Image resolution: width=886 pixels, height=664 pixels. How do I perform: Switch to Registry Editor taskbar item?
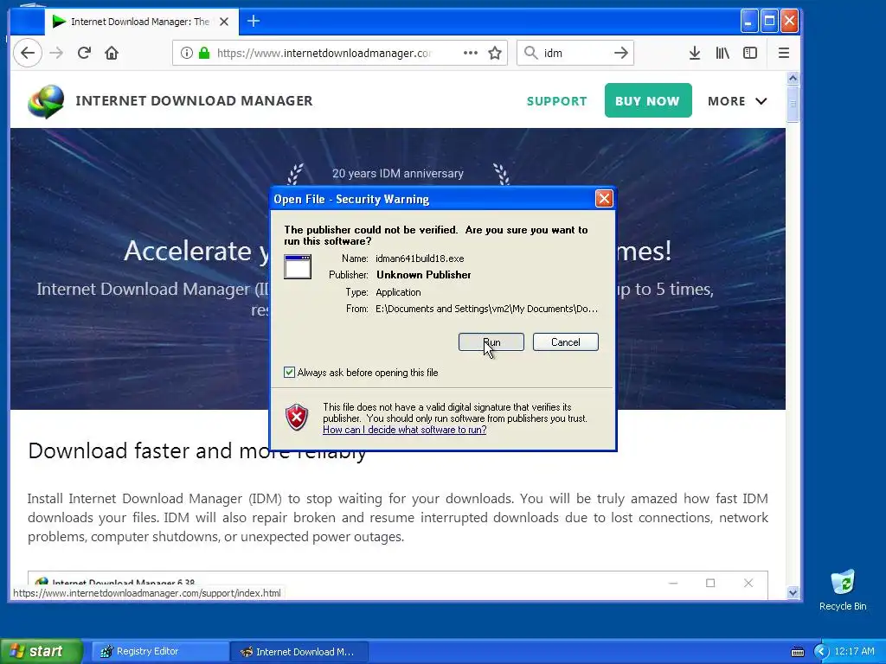pyautogui.click(x=159, y=652)
